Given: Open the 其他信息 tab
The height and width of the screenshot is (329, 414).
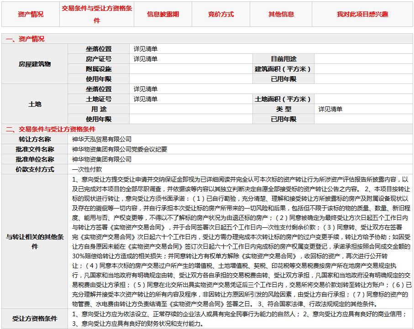Looking at the screenshot, I should click(281, 14).
